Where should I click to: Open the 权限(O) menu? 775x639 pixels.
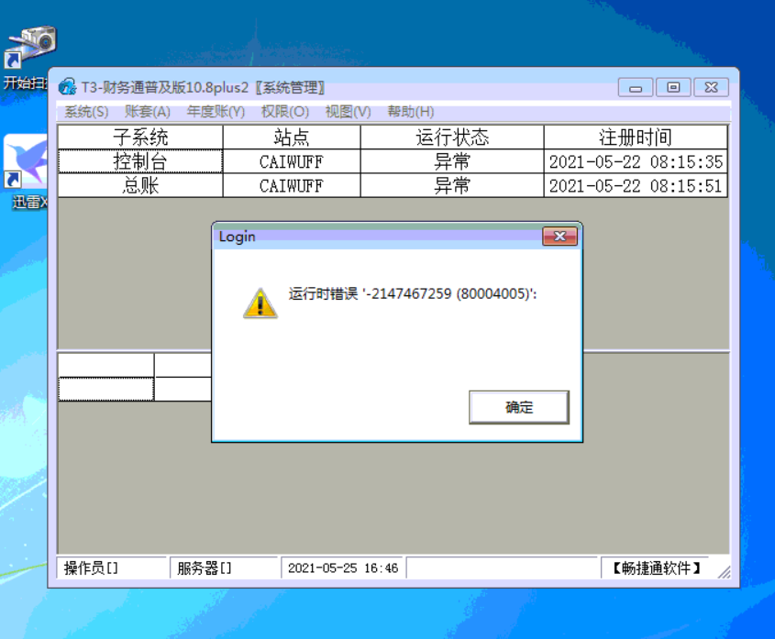tap(284, 112)
